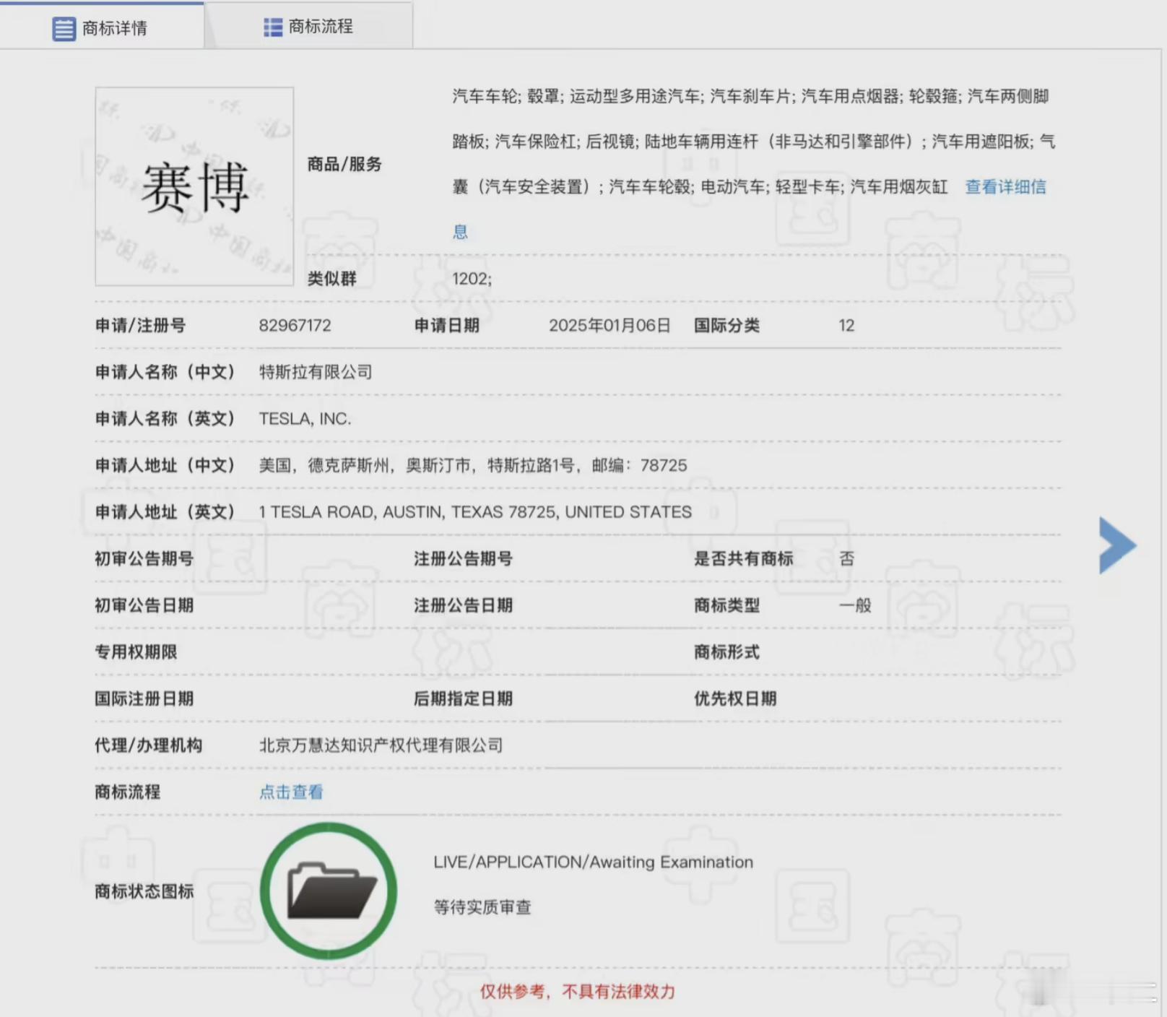This screenshot has width=1167, height=1017.
Task: Click the 国际分类 label
Action: [726, 326]
